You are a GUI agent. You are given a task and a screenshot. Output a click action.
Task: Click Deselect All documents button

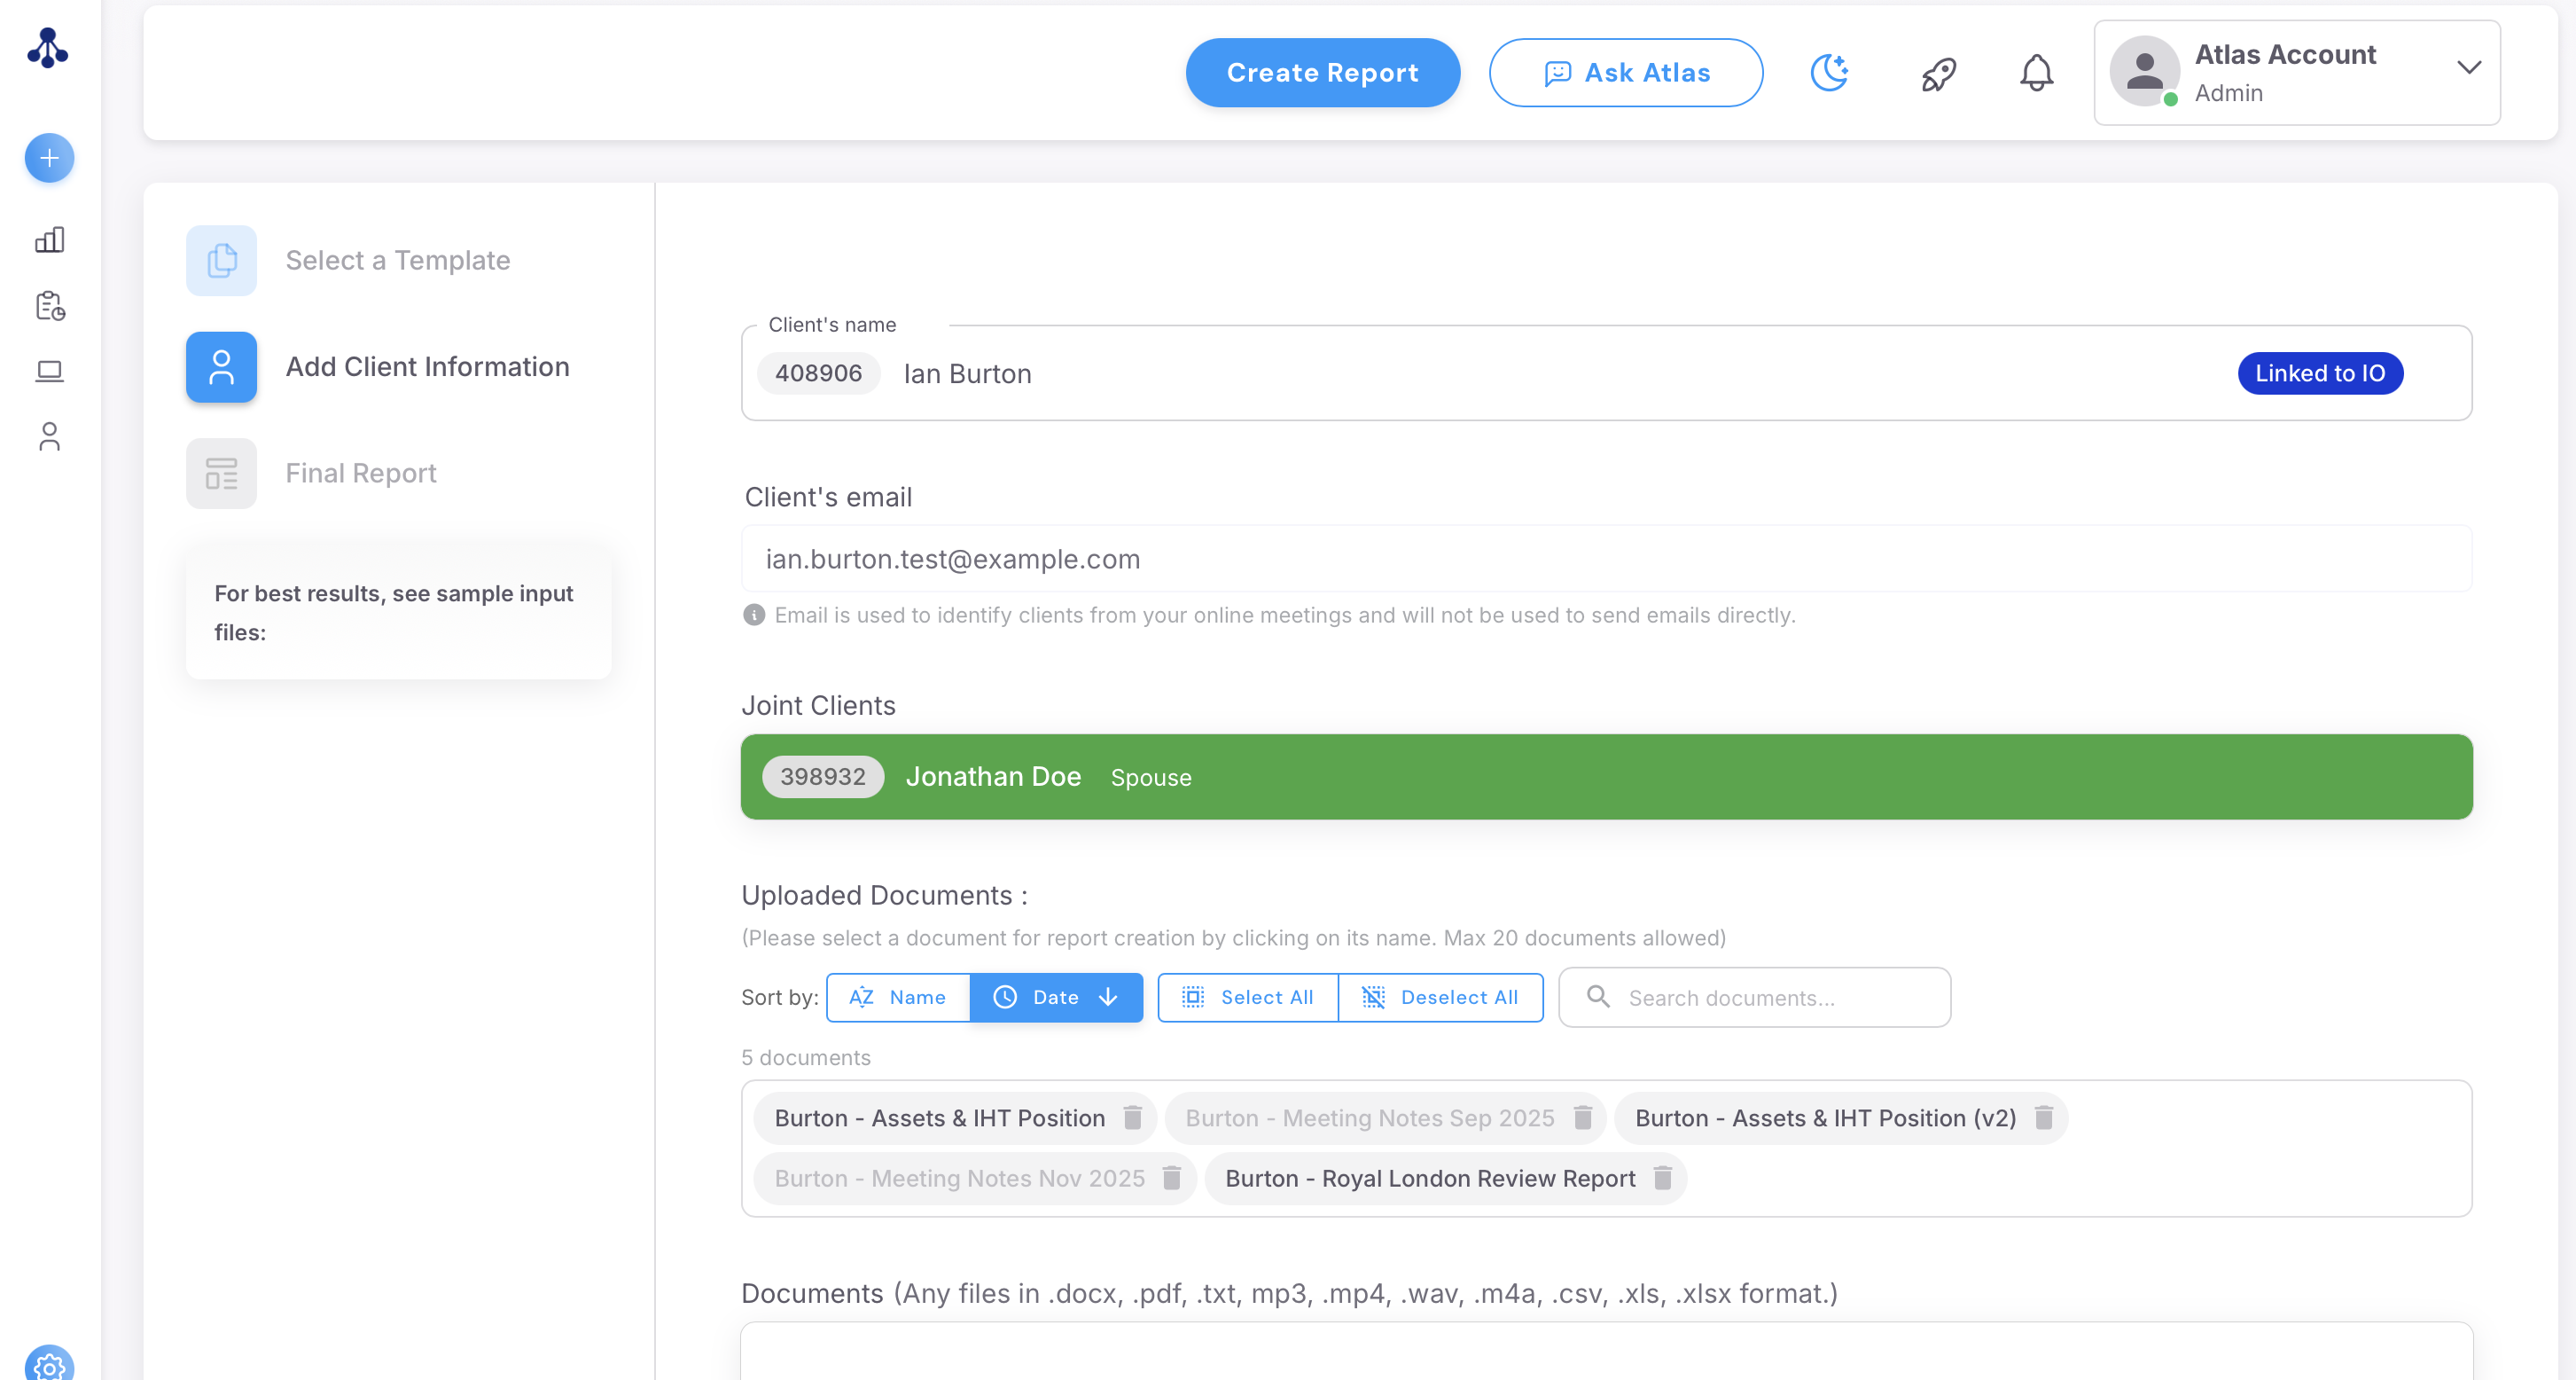(x=1440, y=997)
